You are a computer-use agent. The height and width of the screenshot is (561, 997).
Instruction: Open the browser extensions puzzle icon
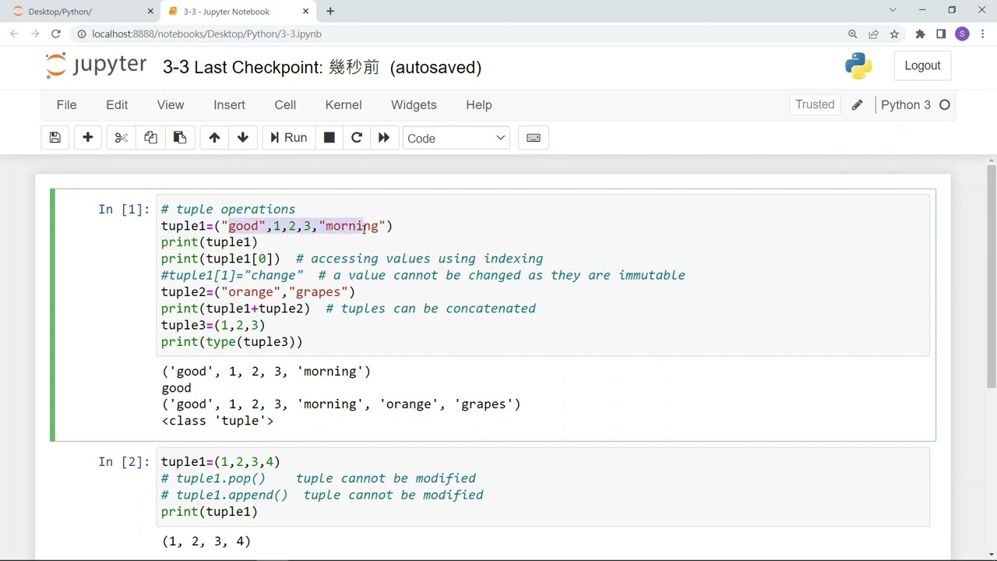920,34
